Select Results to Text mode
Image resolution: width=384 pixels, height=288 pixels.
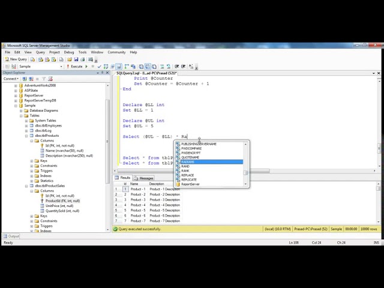141,67
